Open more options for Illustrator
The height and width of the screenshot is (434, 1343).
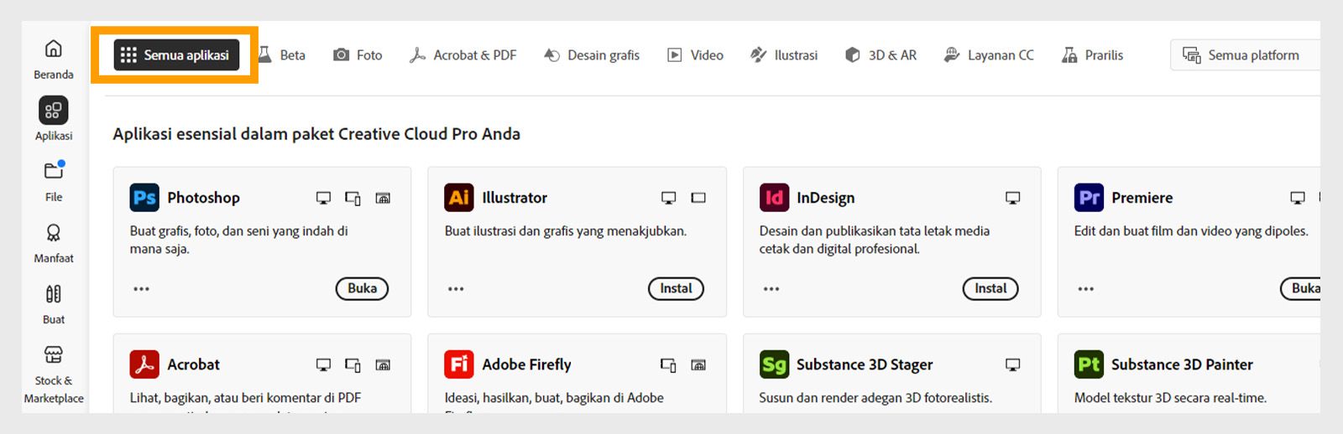pos(456,289)
